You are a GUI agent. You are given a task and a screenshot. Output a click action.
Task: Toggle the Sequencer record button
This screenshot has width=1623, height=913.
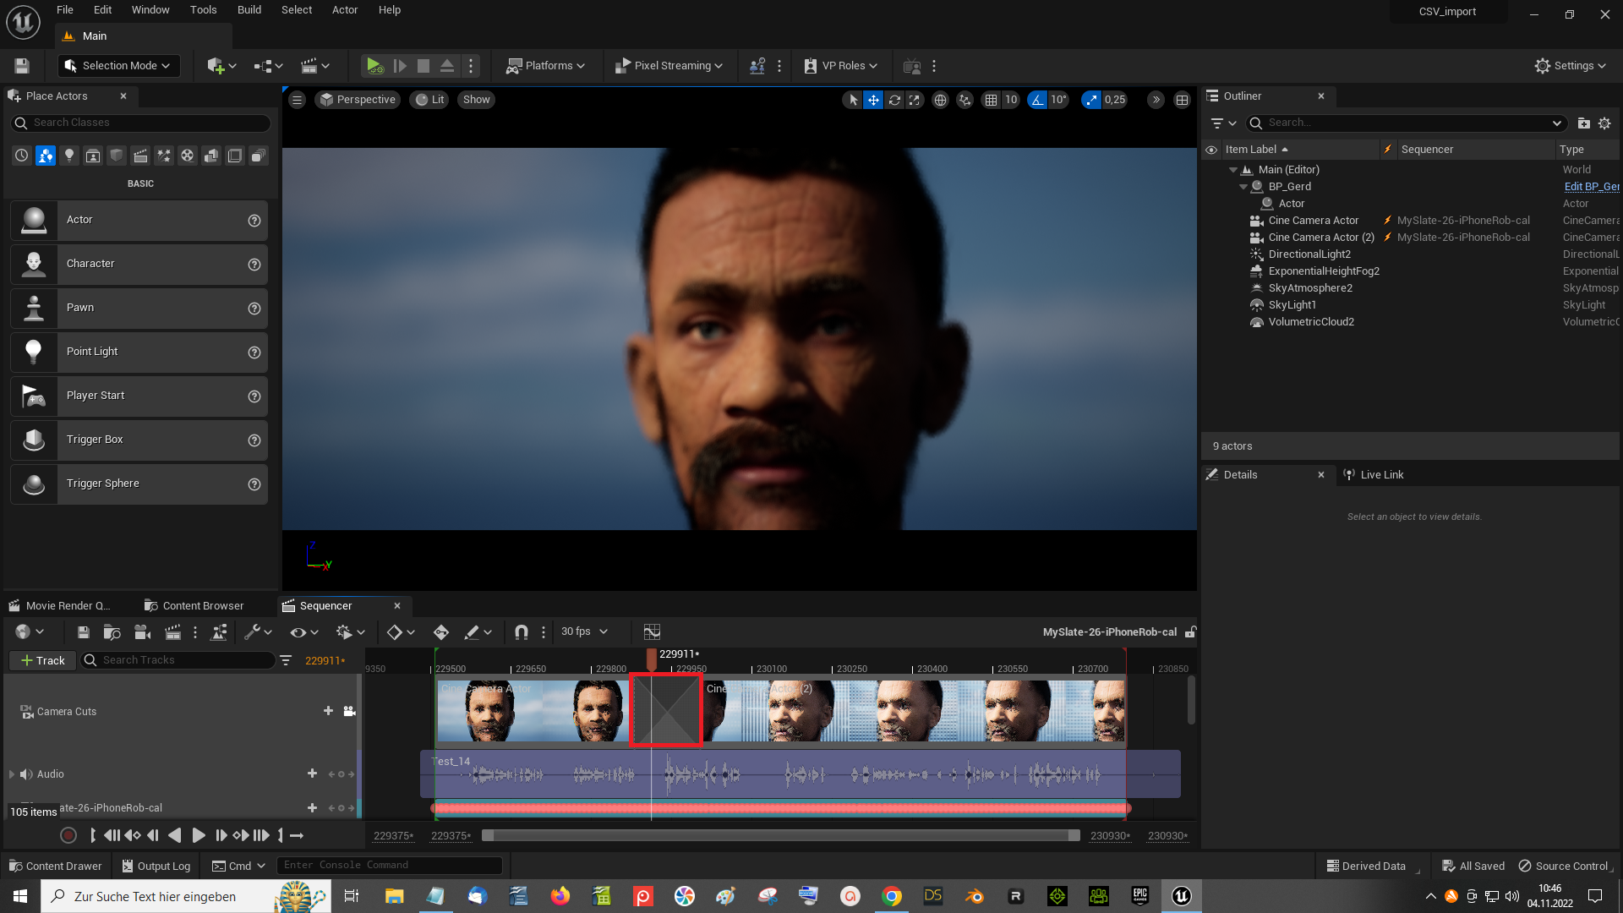coord(68,836)
